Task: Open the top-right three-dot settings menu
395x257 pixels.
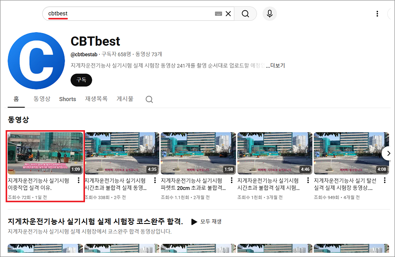Action: point(377,14)
